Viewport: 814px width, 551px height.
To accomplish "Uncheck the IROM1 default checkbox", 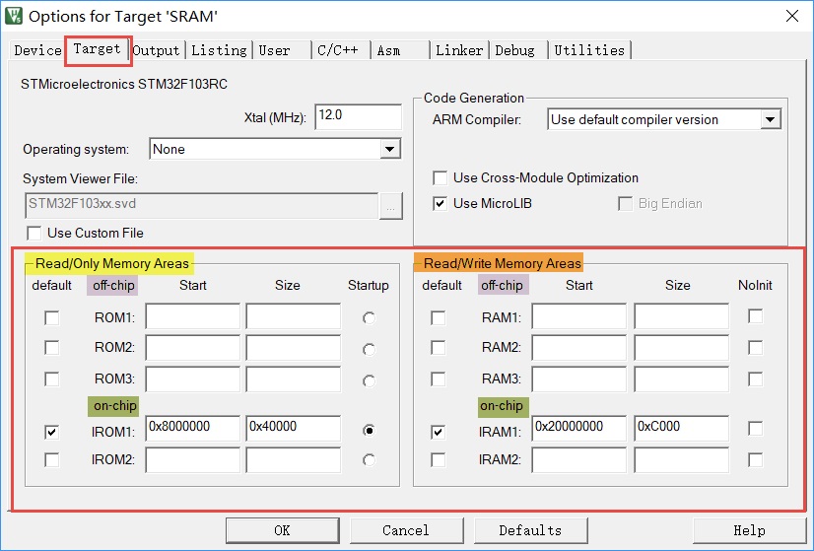I will 52,432.
